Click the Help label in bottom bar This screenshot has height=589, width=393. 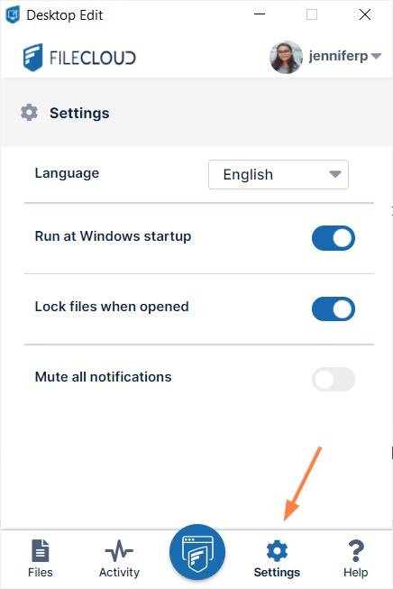[356, 572]
